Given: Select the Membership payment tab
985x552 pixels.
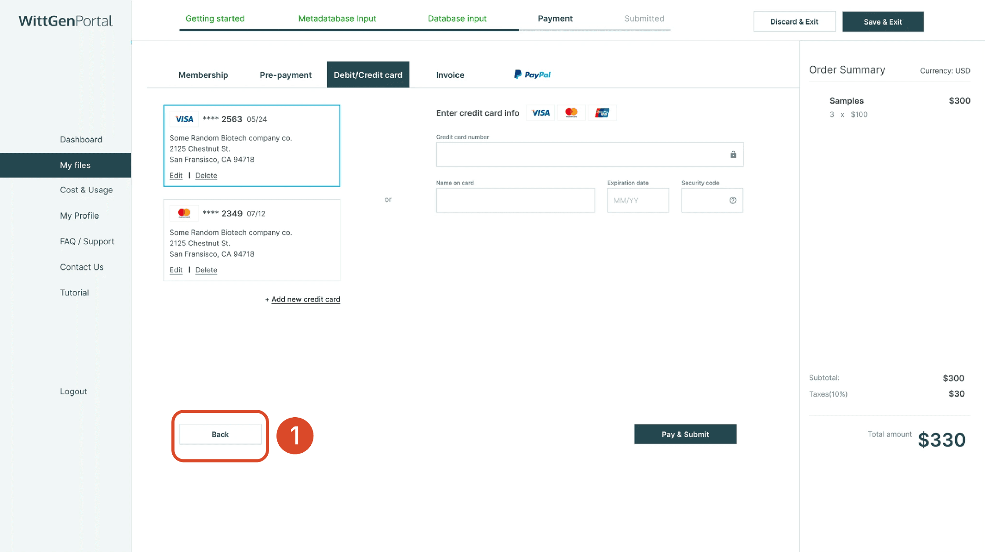Looking at the screenshot, I should [x=203, y=75].
